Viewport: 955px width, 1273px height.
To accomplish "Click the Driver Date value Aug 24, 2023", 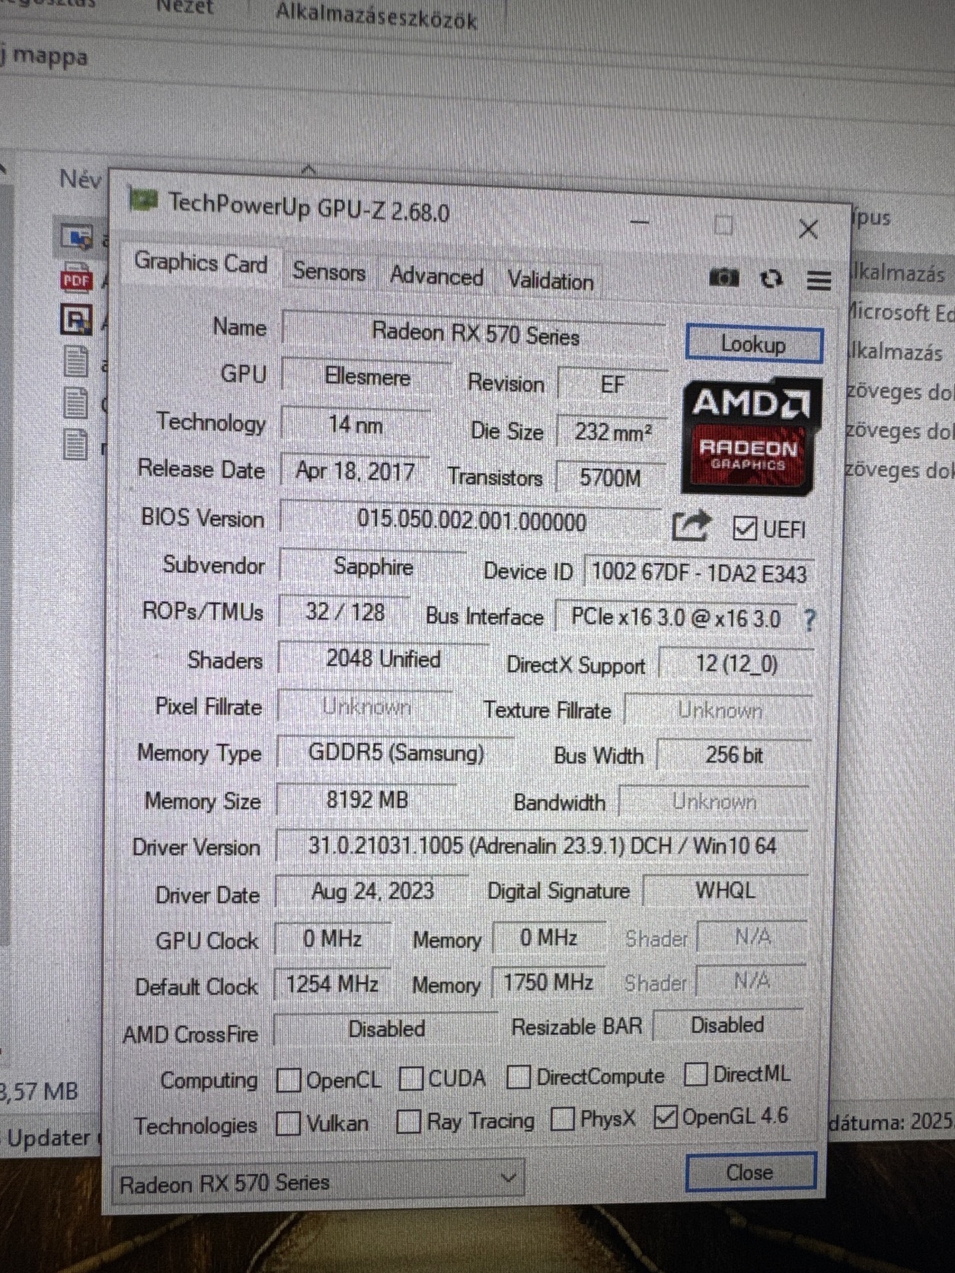I will click(x=372, y=892).
